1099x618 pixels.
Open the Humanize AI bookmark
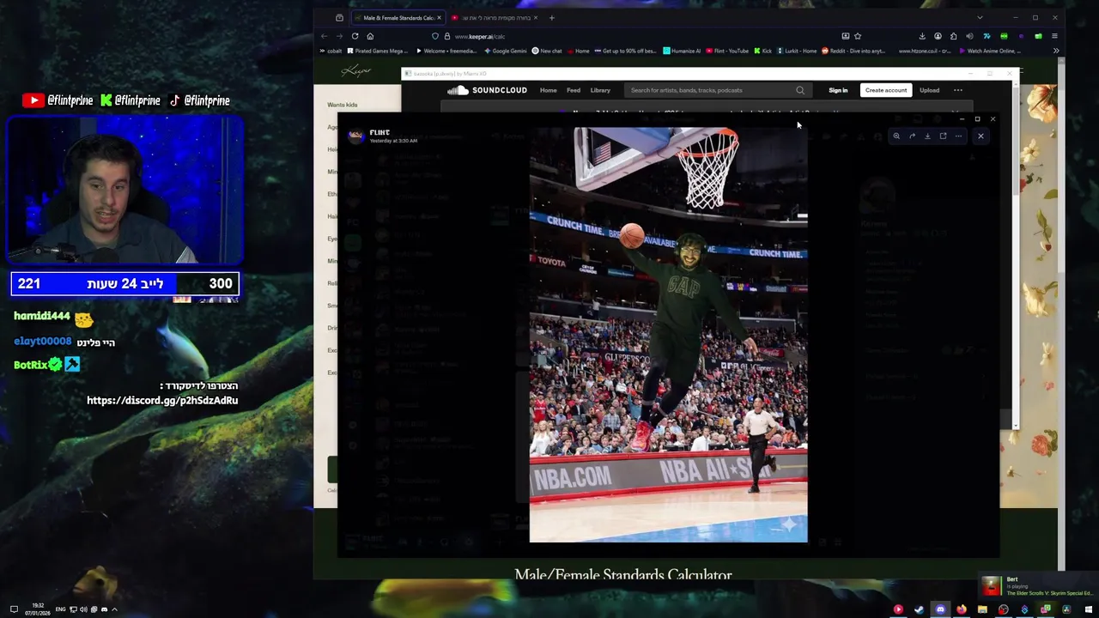(x=682, y=51)
